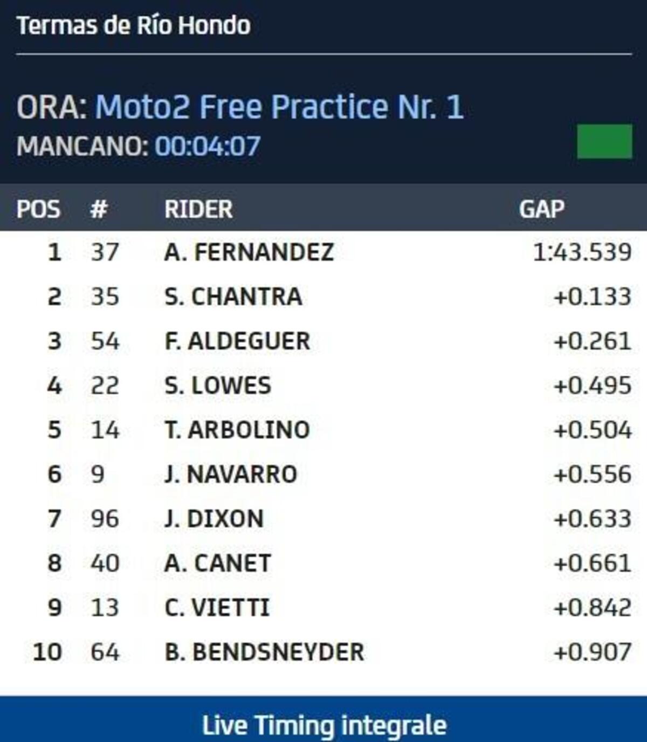
Task: Select the Termas de Río Hondo title
Action: click(x=134, y=25)
